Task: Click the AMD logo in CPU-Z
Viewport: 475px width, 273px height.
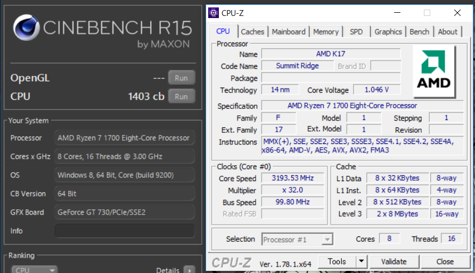Action: click(434, 71)
